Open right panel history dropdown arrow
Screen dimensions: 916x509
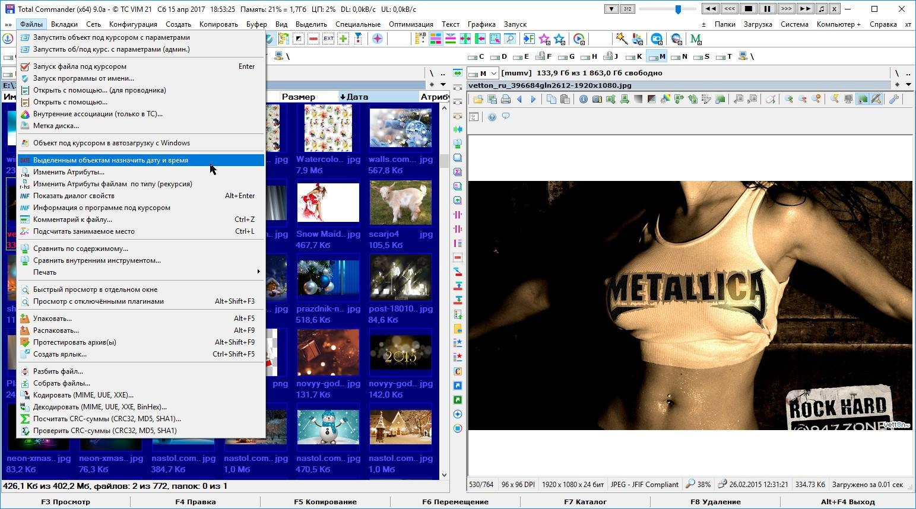coord(909,85)
